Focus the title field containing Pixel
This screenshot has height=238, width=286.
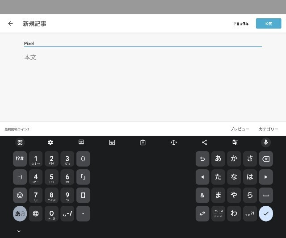click(143, 44)
